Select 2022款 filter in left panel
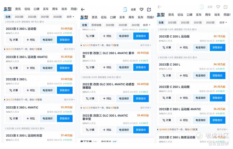The image size is (233, 149). coord(32,17)
